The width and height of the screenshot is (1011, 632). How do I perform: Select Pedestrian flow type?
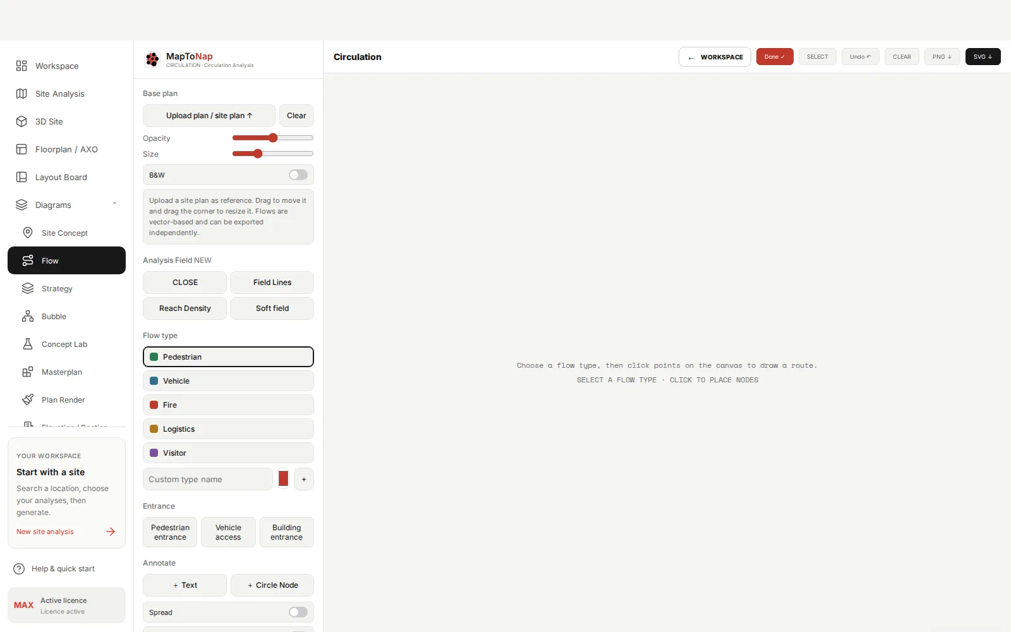click(x=228, y=356)
